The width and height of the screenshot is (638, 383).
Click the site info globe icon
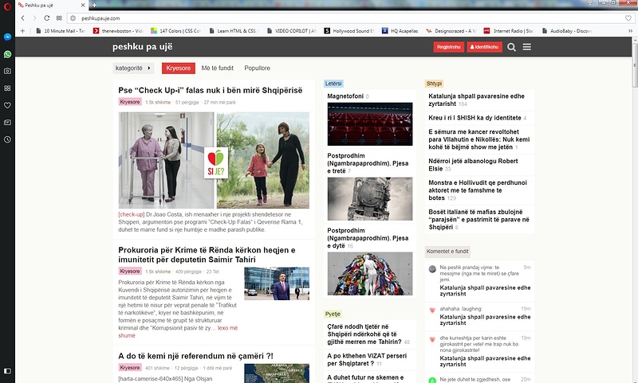pyautogui.click(x=73, y=18)
